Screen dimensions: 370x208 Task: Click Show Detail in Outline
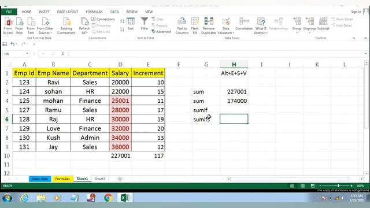(342, 19)
